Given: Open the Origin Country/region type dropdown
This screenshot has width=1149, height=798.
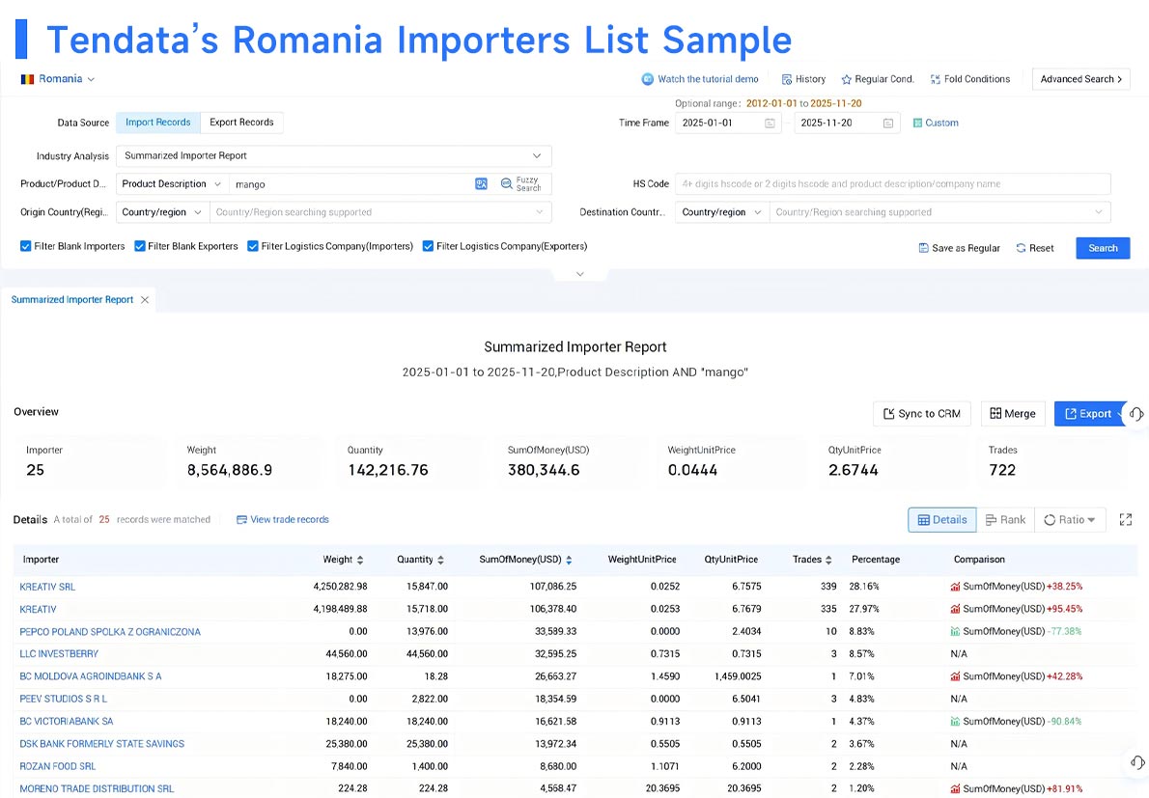Looking at the screenshot, I should [x=162, y=212].
